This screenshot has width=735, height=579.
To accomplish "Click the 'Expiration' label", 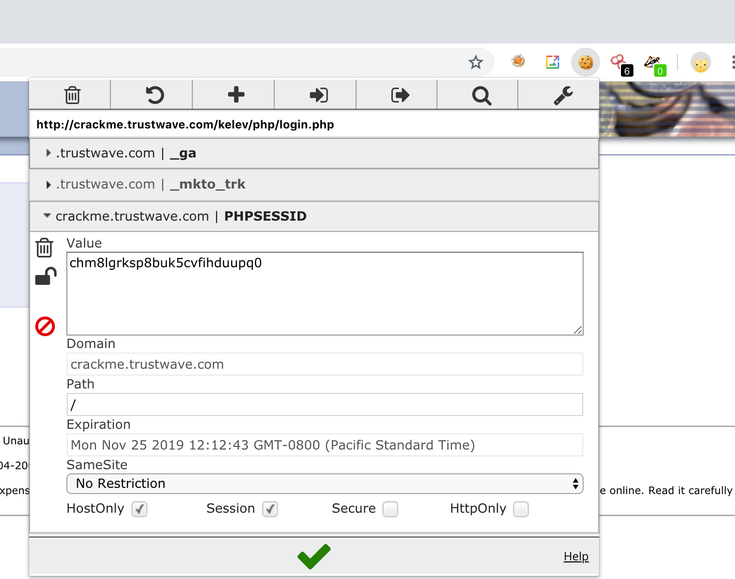I will [98, 425].
